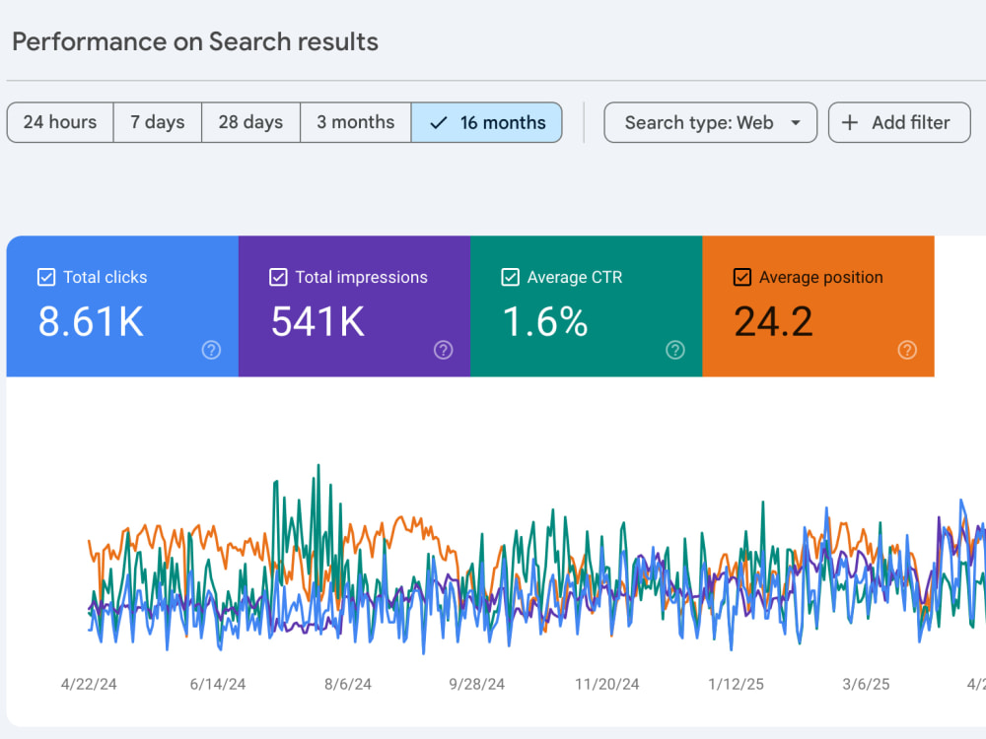Toggle the Average position checkbox
The height and width of the screenshot is (739, 986).
pyautogui.click(x=742, y=277)
